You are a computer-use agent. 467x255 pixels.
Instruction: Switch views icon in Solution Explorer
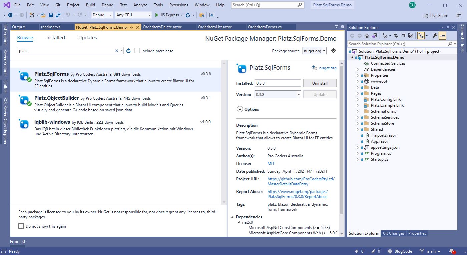375,36
